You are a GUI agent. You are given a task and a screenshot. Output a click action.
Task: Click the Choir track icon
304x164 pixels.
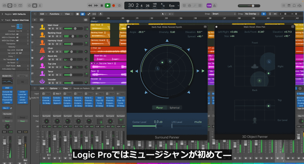coord(42,50)
